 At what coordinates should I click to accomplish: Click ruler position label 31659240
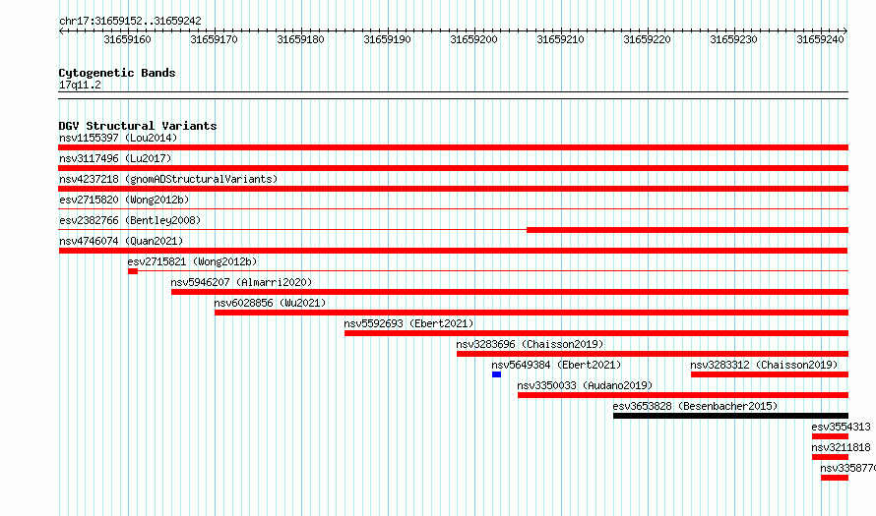pos(820,39)
